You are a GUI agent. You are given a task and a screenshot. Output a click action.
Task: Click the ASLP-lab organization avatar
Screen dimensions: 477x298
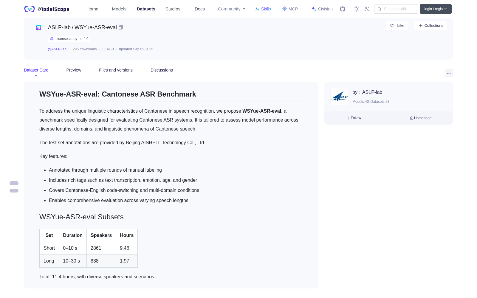(x=339, y=97)
